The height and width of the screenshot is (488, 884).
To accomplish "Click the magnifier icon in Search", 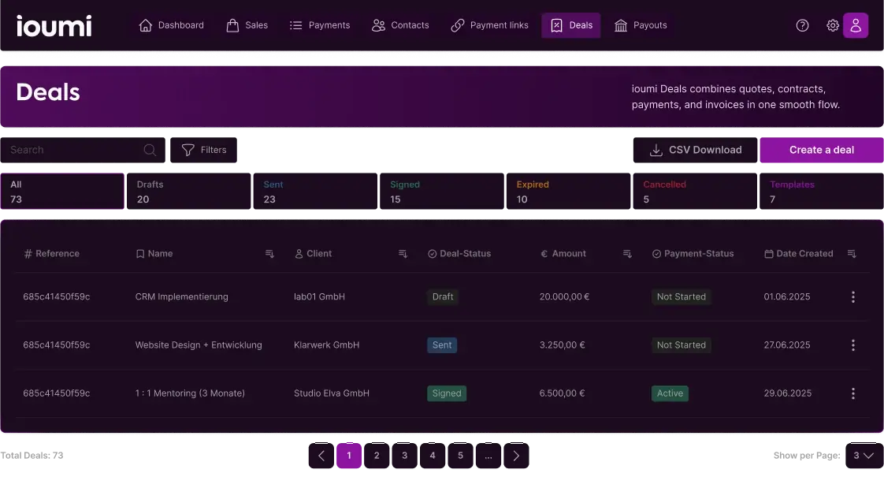I will click(150, 150).
